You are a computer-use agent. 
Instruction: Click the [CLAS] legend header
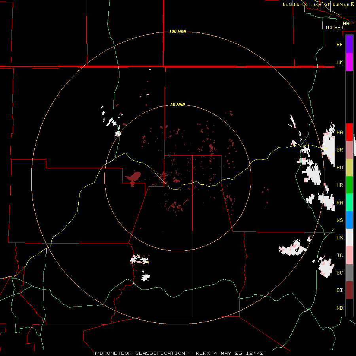[334, 27]
